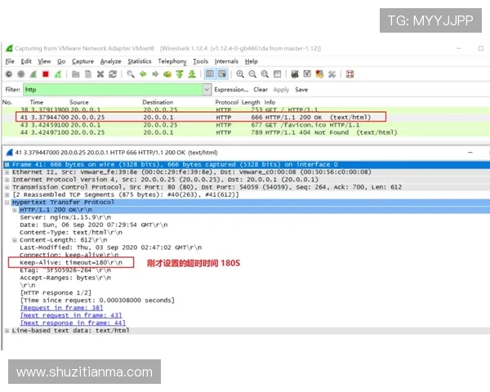The width and height of the screenshot is (490, 392).
Task: Restart the running live capture icon
Action: coord(58,74)
